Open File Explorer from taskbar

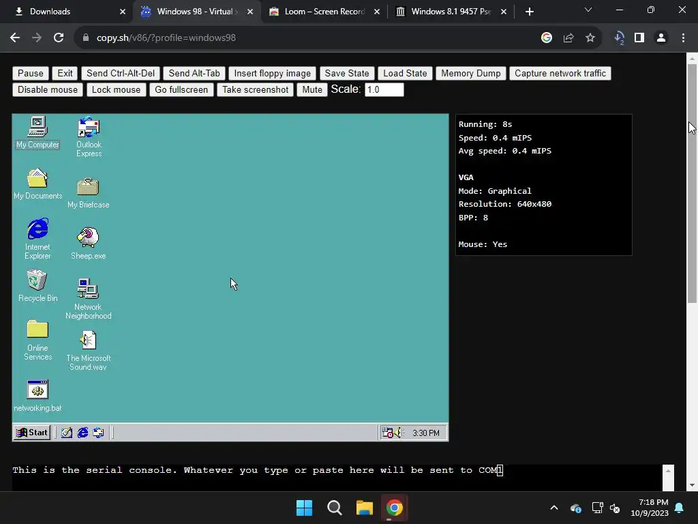coord(364,508)
